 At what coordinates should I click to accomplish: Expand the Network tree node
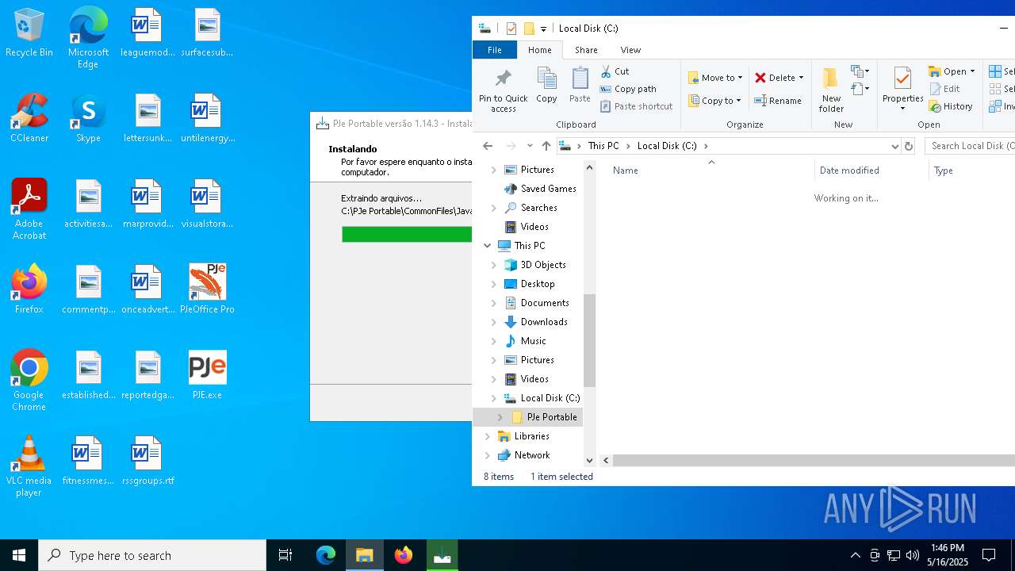(x=488, y=455)
